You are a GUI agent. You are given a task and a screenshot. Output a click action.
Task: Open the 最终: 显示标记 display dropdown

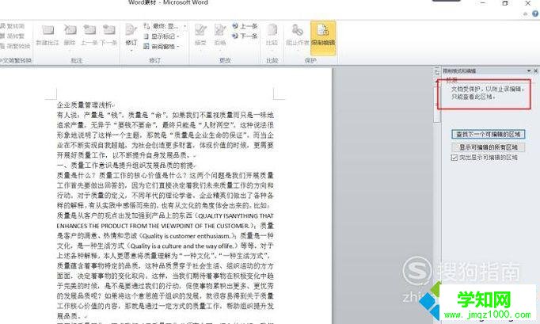click(165, 26)
